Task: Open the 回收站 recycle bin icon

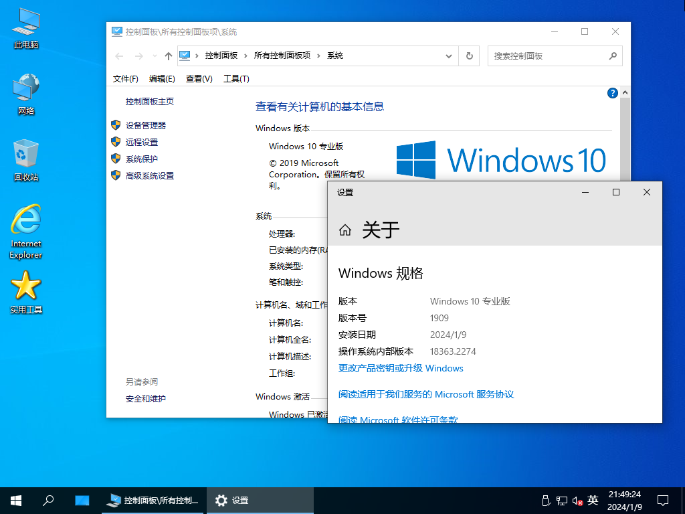Action: tap(26, 161)
